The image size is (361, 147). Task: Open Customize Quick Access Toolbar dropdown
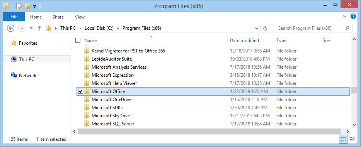(x=34, y=7)
